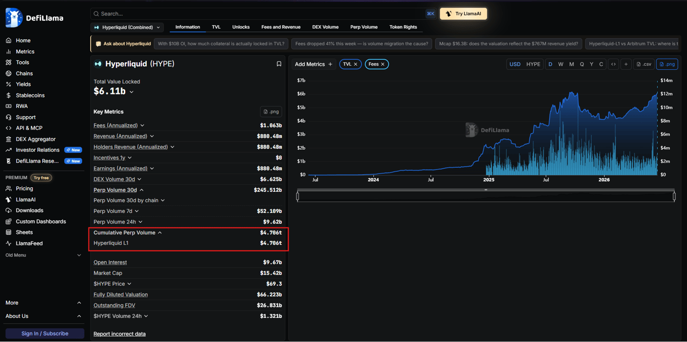The width and height of the screenshot is (687, 342).
Task: Download chart as .png image
Action: [x=667, y=64]
